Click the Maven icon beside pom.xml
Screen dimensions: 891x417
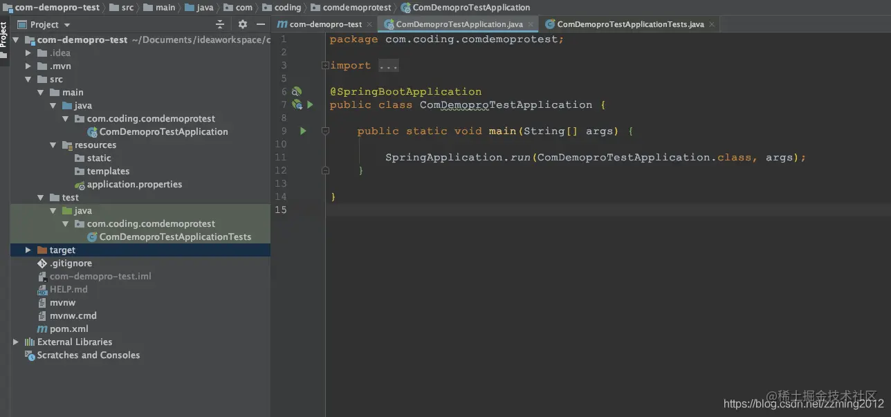(x=42, y=329)
